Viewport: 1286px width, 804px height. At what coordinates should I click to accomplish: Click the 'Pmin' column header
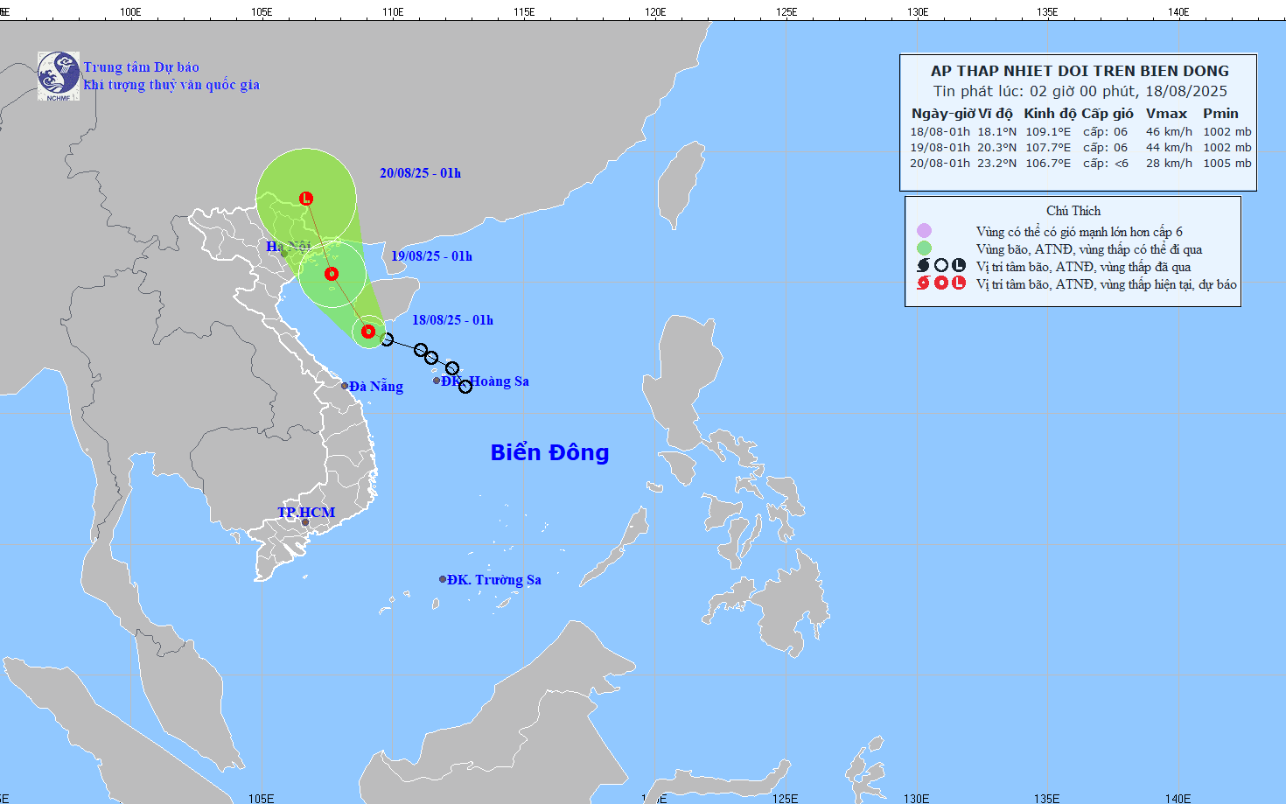(1220, 114)
